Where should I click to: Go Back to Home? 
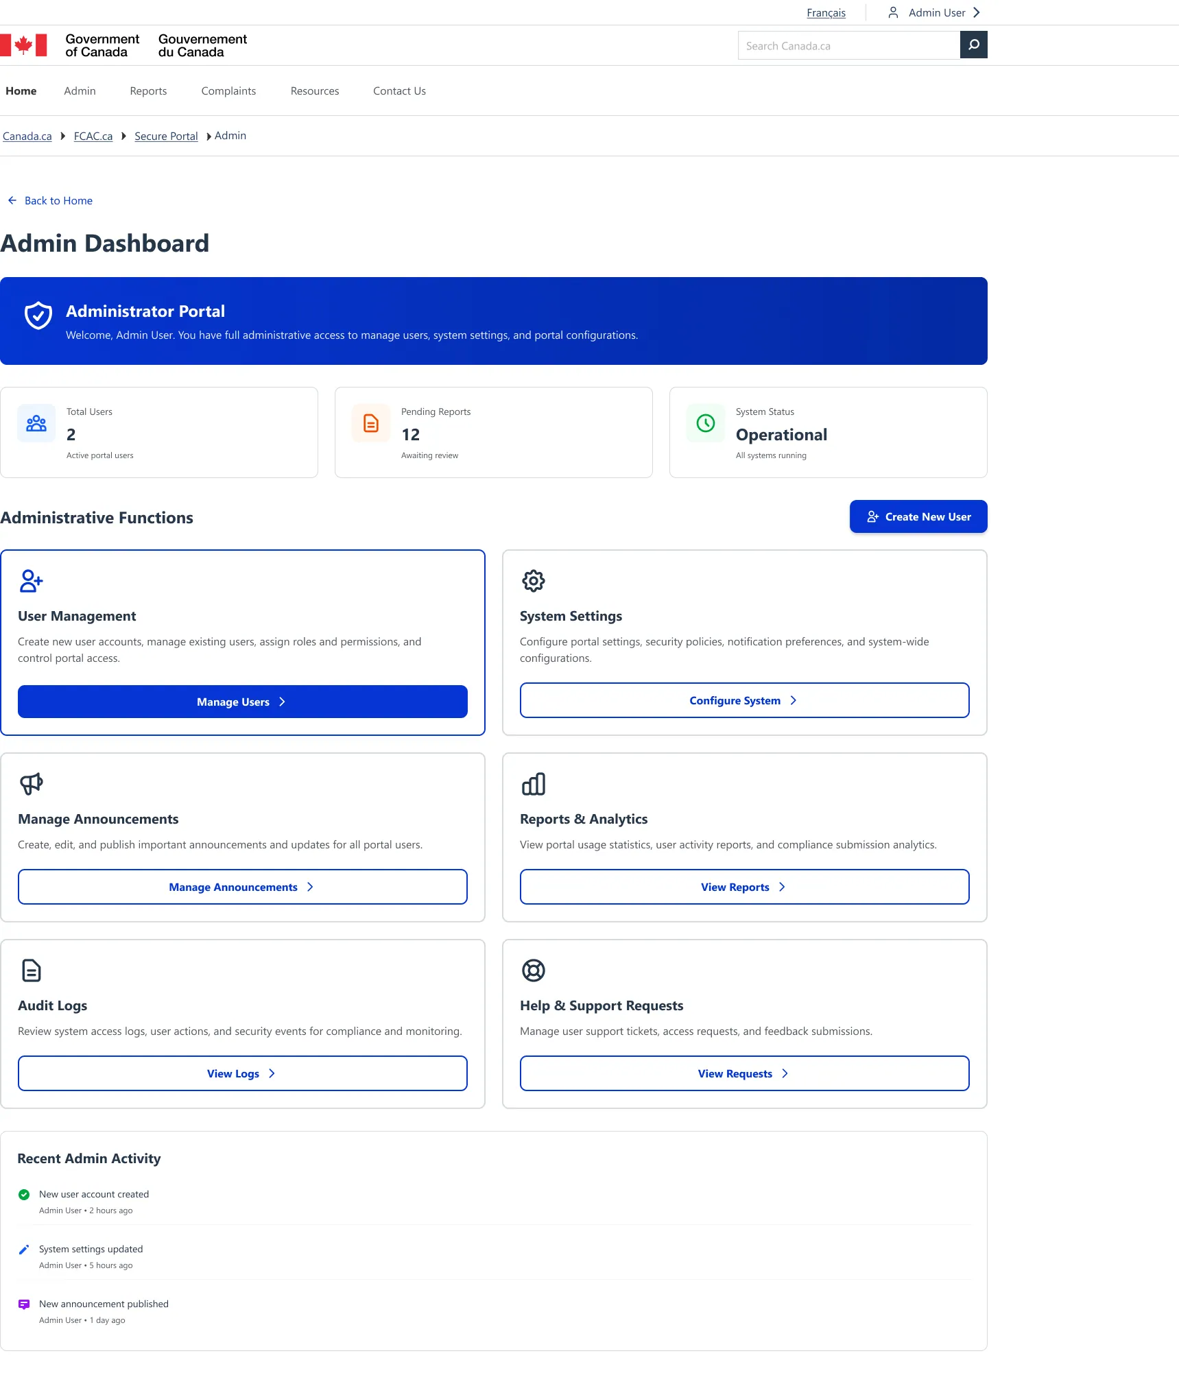(50, 201)
